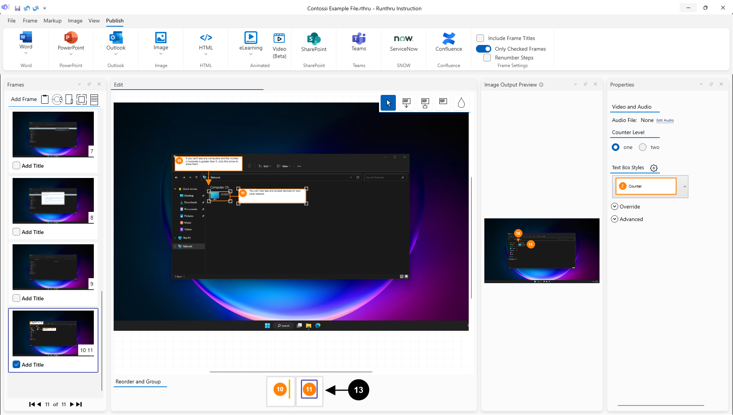Click the Confluence publish icon
Viewport: 733px width, 415px height.
pyautogui.click(x=448, y=38)
